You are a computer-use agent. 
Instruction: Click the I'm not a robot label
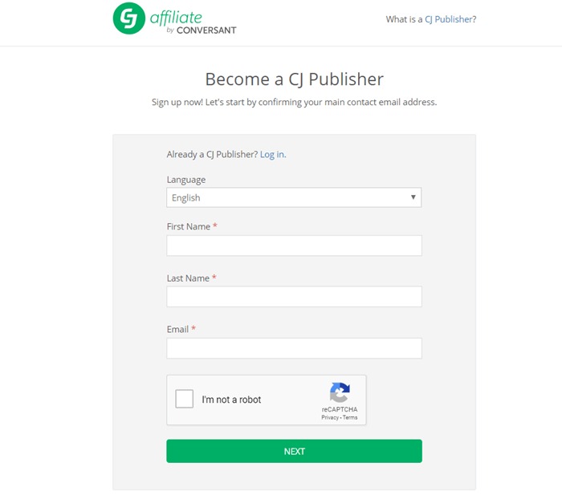tap(231, 400)
